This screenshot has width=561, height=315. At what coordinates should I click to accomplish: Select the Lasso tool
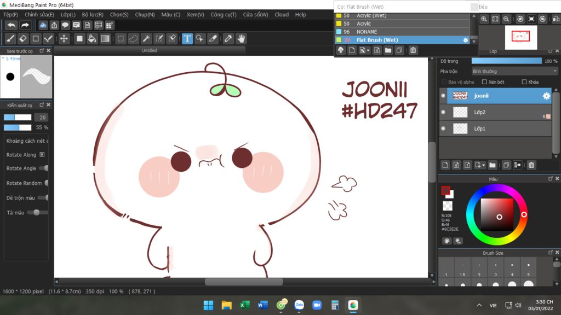tap(134, 39)
